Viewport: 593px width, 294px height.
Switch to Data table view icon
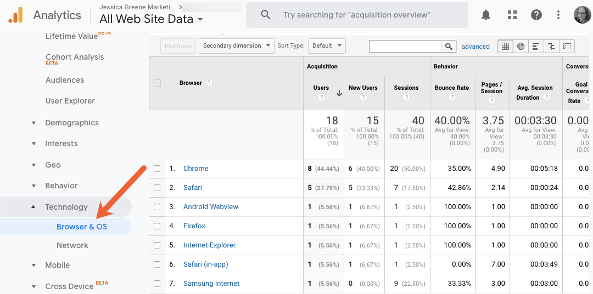(505, 47)
